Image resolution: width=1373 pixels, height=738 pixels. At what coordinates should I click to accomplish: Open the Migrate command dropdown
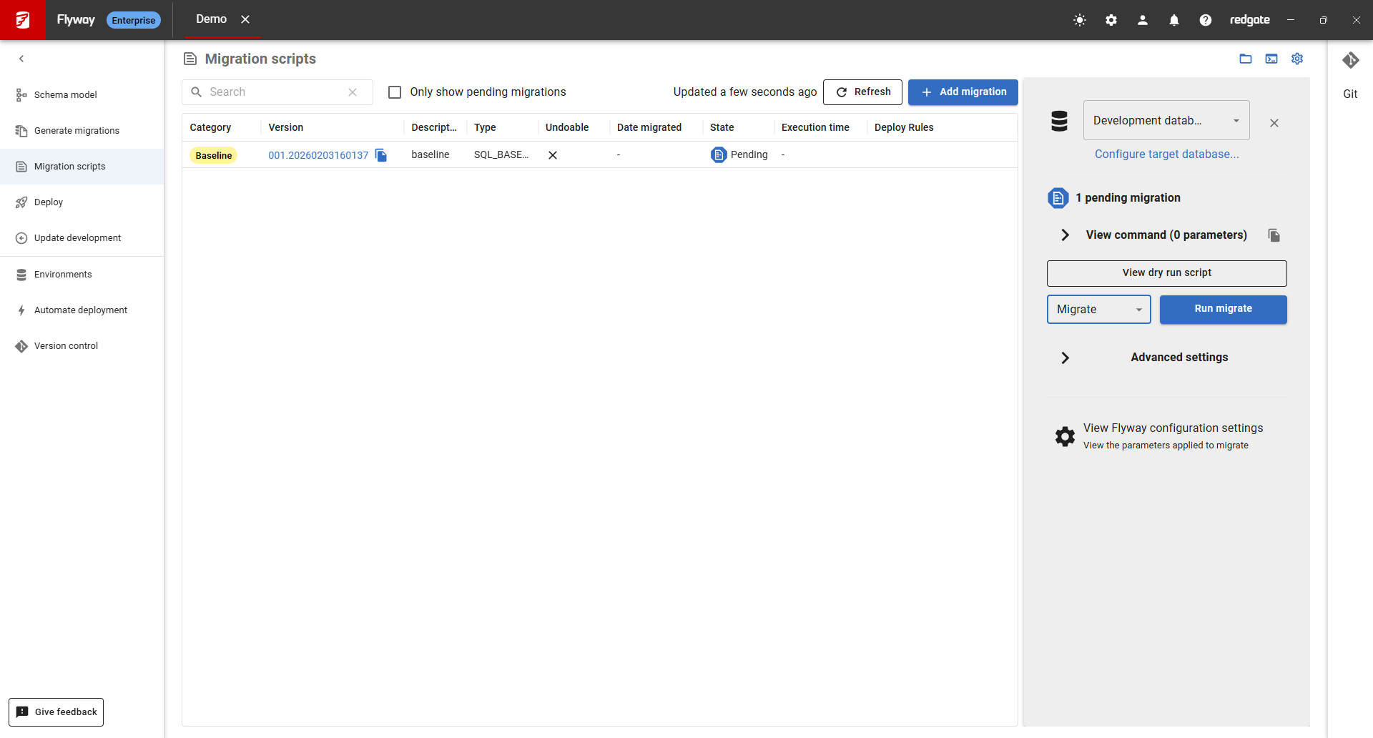[1098, 310]
